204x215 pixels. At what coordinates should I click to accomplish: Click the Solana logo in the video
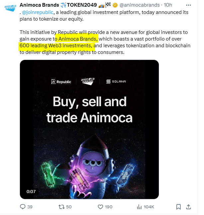[x=116, y=82]
